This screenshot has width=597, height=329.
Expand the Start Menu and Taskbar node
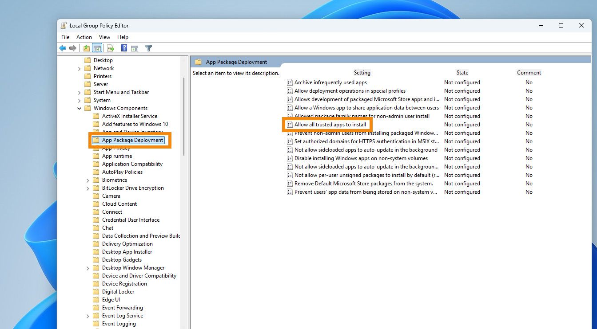tap(79, 92)
